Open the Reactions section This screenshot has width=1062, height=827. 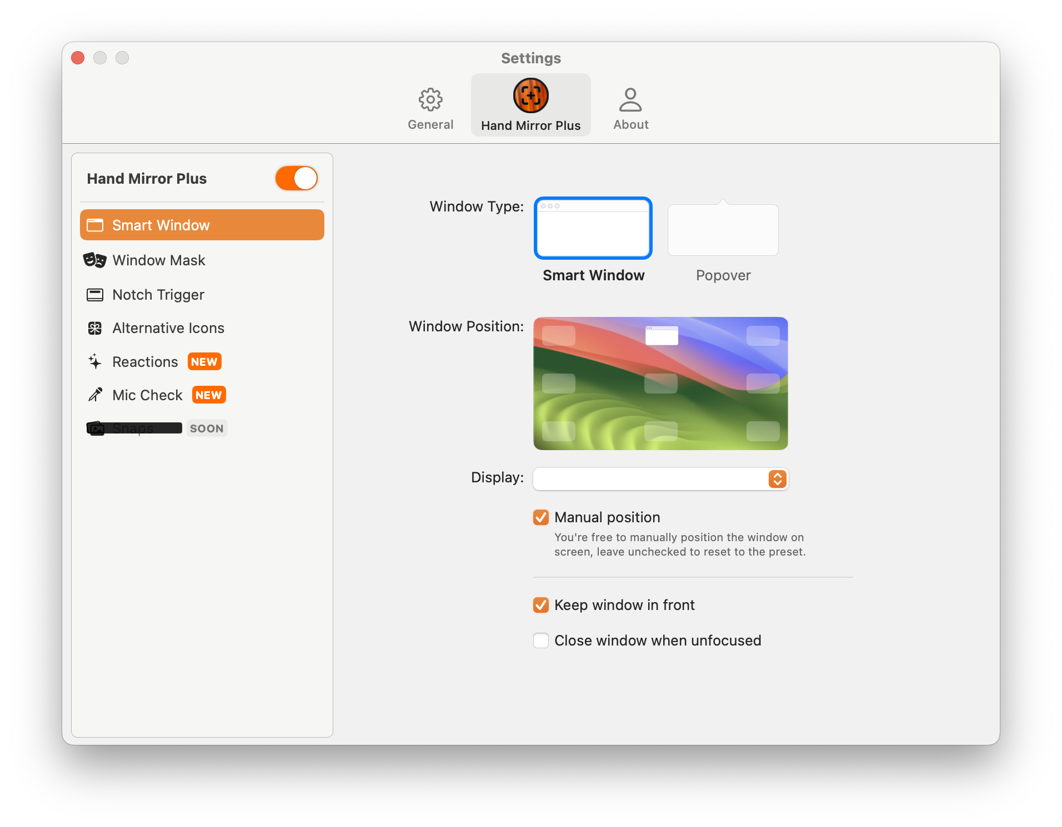pyautogui.click(x=202, y=361)
